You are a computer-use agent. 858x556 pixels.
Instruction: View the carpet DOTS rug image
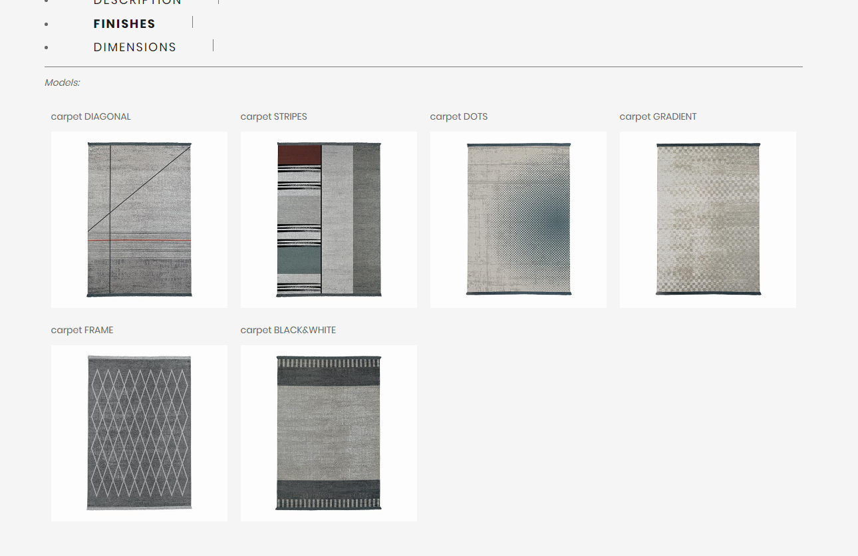click(518, 219)
